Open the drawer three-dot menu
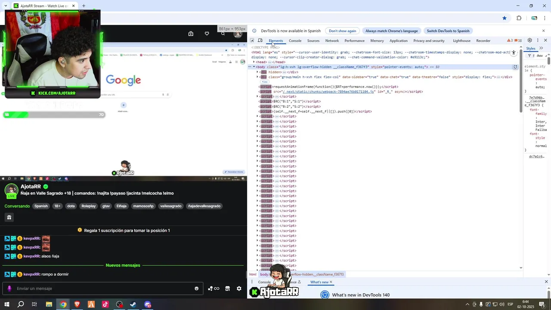This screenshot has width=551, height=310. click(x=252, y=282)
